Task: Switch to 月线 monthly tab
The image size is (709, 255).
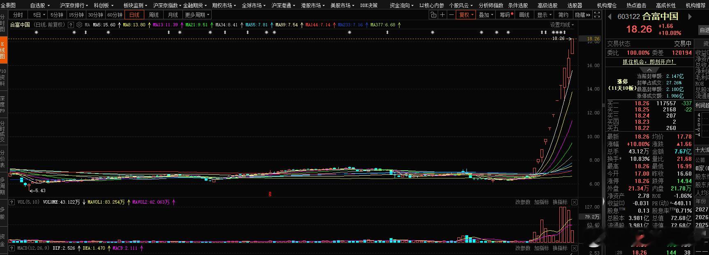Action: 173,15
